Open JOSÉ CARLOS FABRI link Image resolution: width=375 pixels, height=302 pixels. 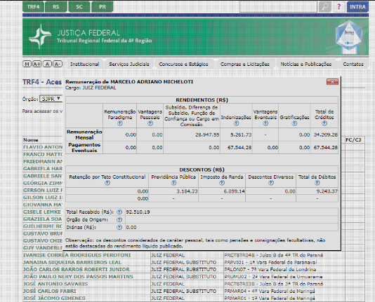[x=49, y=291]
